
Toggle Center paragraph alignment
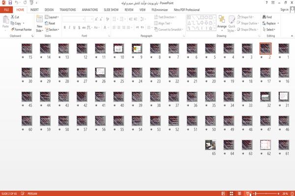[x=119, y=28]
